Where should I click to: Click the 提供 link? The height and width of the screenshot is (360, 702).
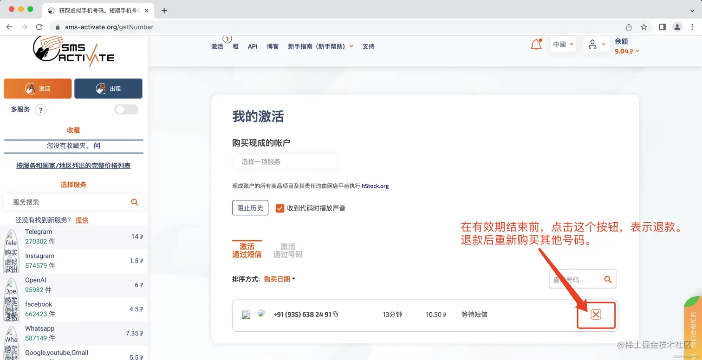coord(82,220)
